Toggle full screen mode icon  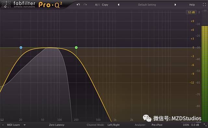point(204,5)
